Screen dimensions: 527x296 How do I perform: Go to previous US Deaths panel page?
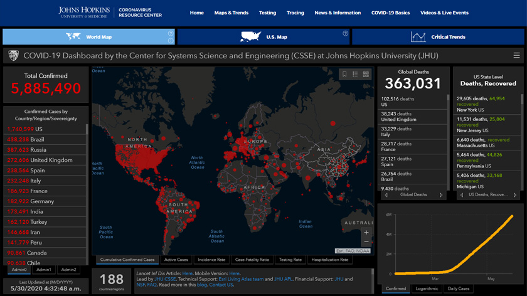(x=462, y=195)
